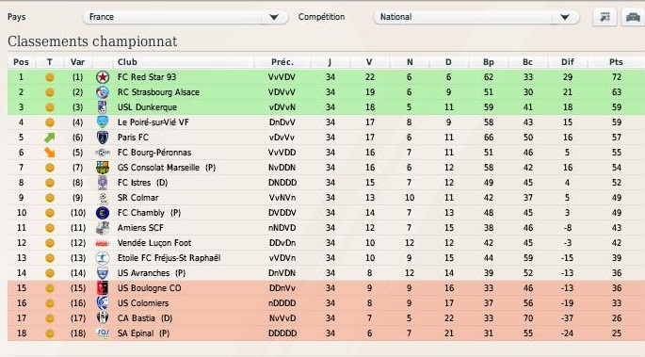Open the Compétition dropdown showing National
645x357 pixels.
coord(476,17)
